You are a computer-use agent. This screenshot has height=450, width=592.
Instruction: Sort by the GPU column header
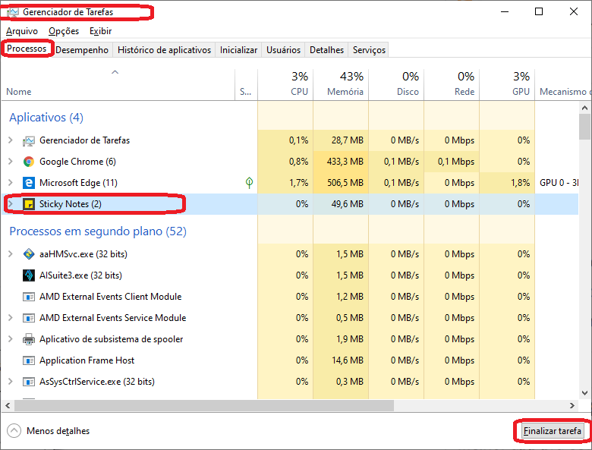(x=508, y=84)
